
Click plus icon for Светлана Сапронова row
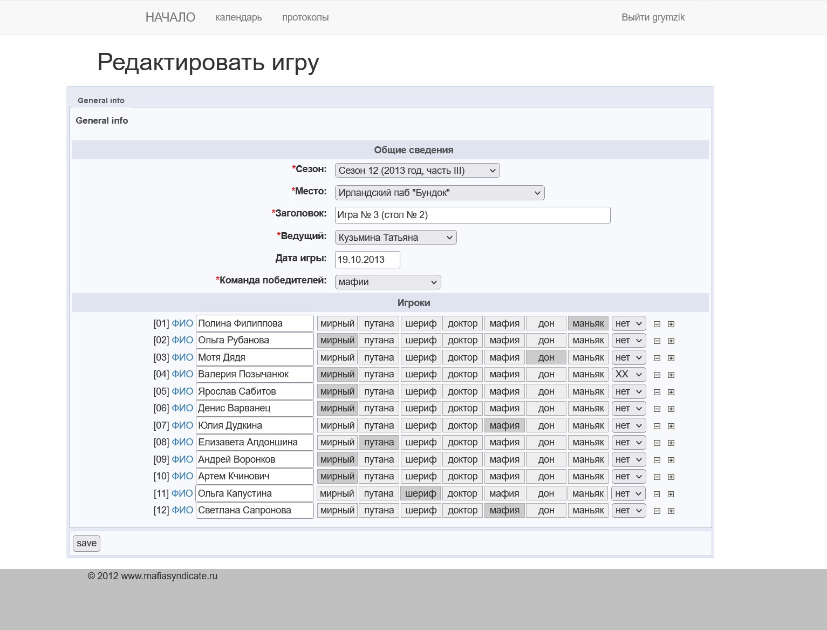click(671, 511)
